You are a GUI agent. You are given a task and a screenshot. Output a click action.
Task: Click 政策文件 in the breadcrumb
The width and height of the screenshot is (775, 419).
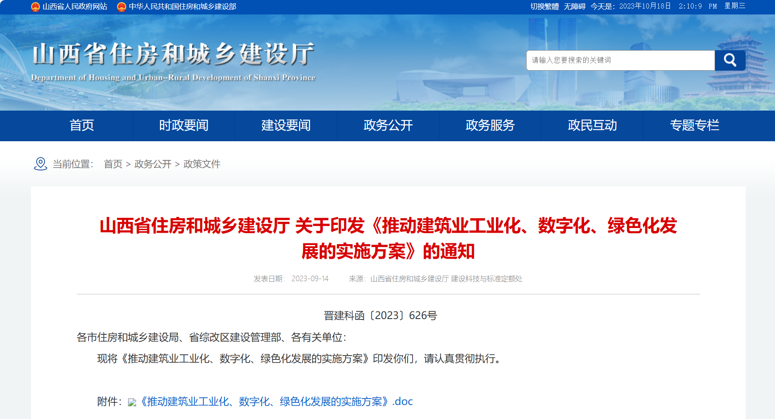tap(202, 164)
